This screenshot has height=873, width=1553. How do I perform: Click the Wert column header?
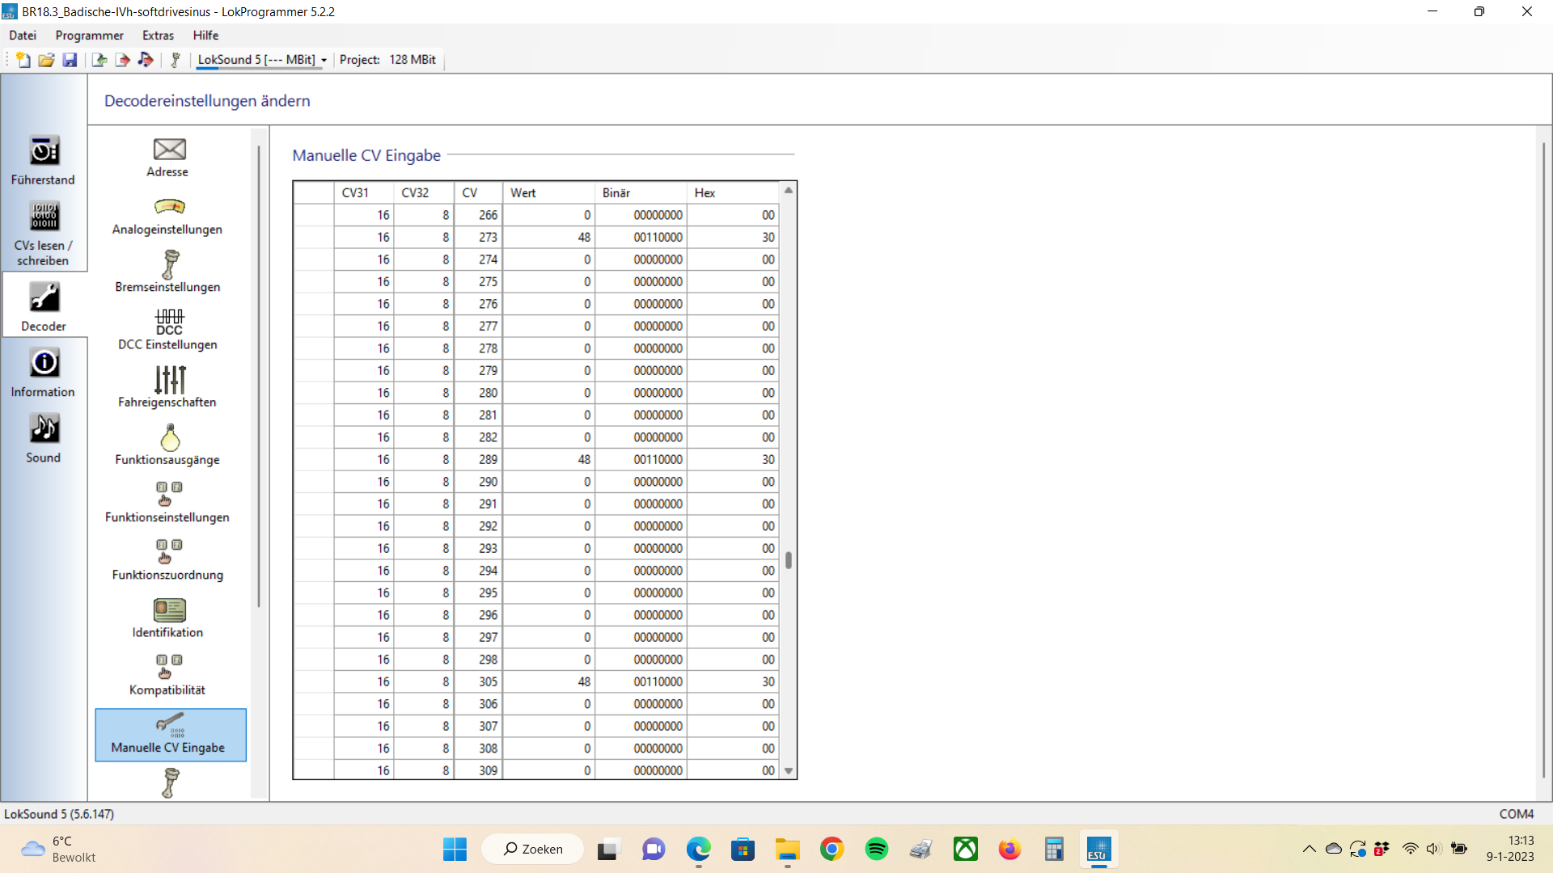548,192
